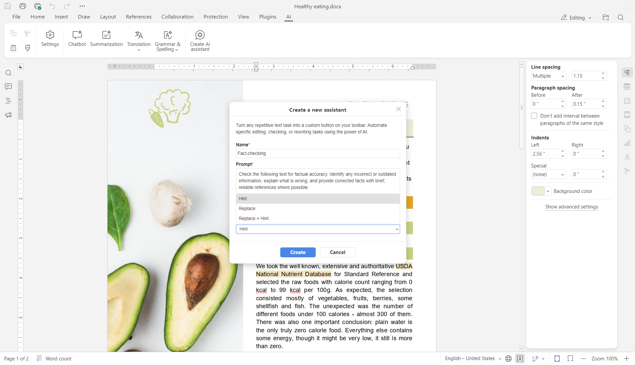Screen dimensions: 635x365
Task: Open the Protection tab
Action: click(215, 17)
